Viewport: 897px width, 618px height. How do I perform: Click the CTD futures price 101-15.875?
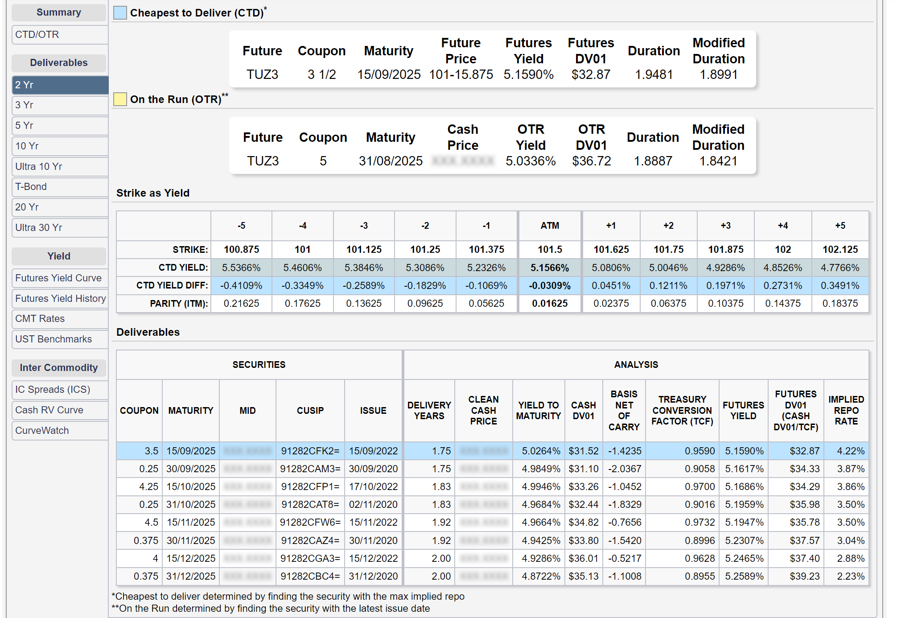click(461, 74)
